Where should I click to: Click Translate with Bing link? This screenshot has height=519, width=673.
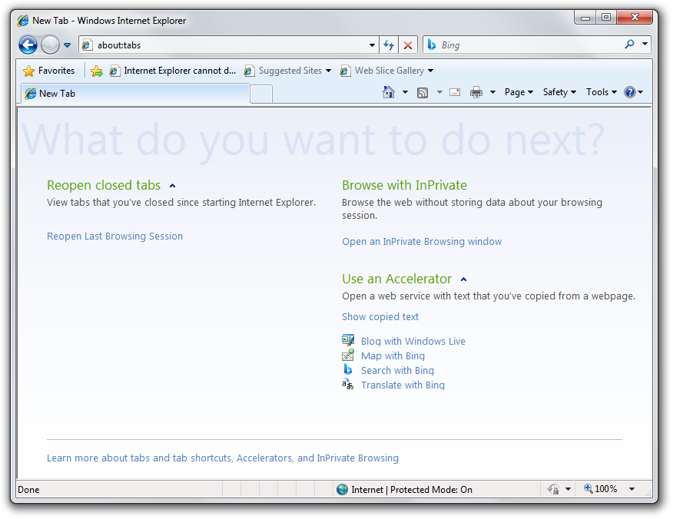[403, 385]
